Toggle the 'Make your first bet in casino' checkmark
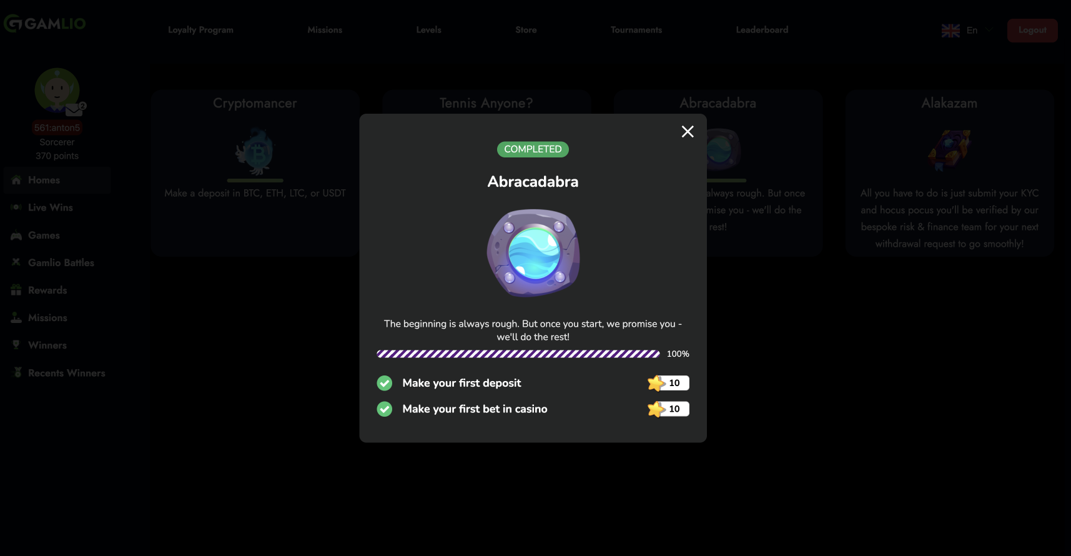The width and height of the screenshot is (1071, 556). (385, 409)
